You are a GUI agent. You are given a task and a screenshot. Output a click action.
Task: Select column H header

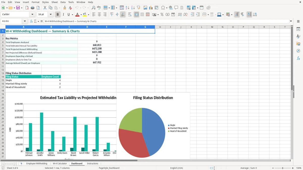(x=160, y=27)
